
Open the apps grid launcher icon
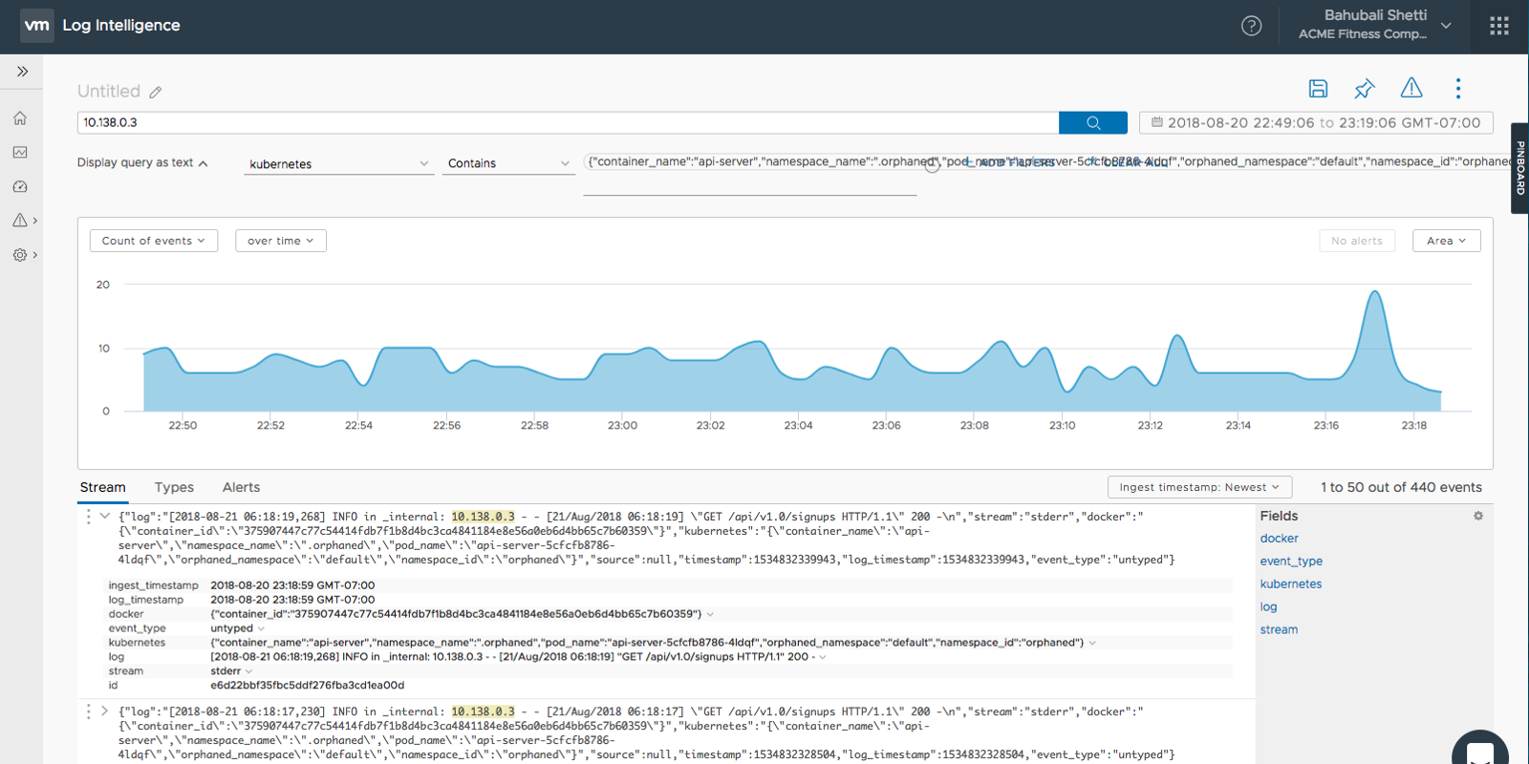click(1498, 26)
